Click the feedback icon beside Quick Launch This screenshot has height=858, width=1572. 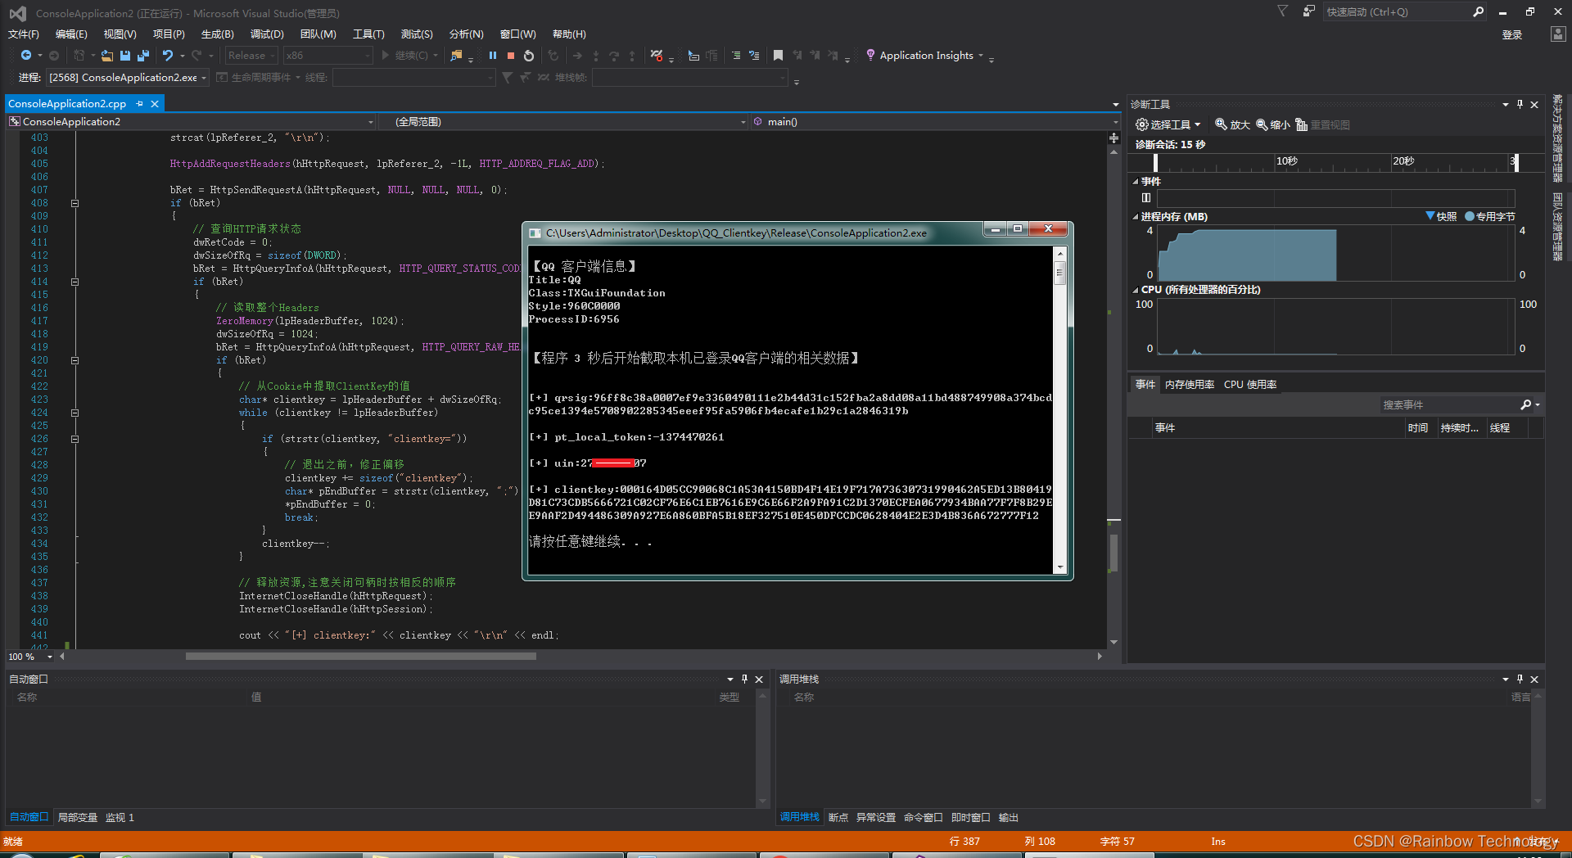point(1309,11)
